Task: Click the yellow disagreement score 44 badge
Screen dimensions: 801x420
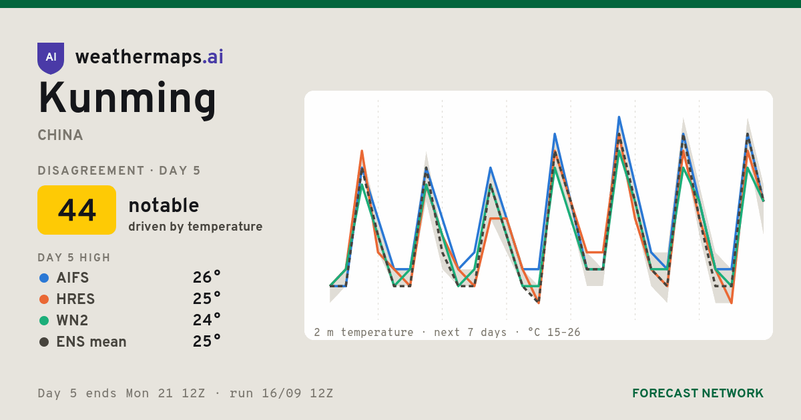Action: click(77, 210)
